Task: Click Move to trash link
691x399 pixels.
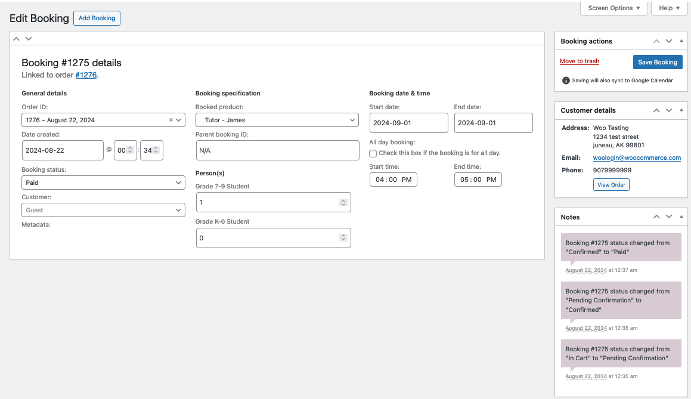Action: coord(580,61)
